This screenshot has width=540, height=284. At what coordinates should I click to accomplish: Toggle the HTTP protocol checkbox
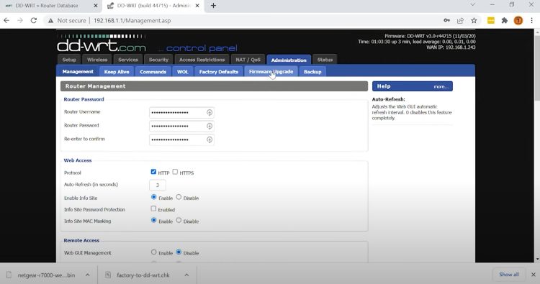click(x=153, y=172)
